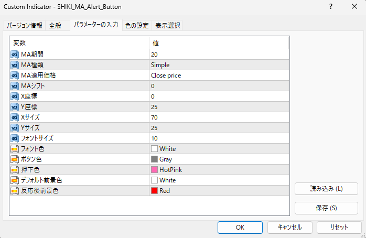This screenshot has width=366, height=238.
Task: Click the color icon next to ボタン色
Action: (15, 159)
